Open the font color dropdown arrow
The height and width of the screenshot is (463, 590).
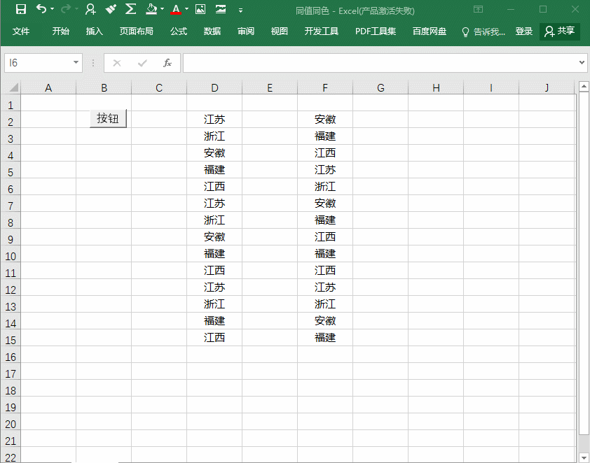coord(186,9)
